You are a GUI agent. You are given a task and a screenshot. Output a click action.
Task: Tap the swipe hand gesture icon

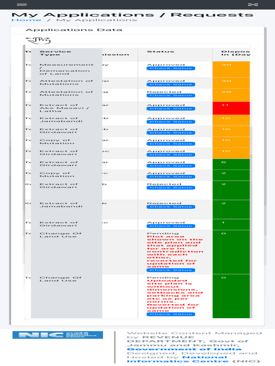pos(38,40)
